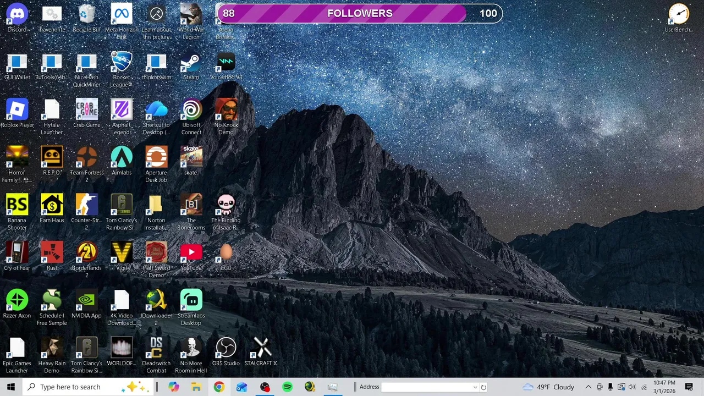The height and width of the screenshot is (396, 704).
Task: Show hidden system tray icons
Action: tap(588, 387)
